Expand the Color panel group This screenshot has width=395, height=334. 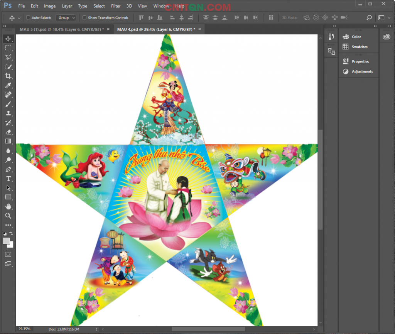pyautogui.click(x=375, y=26)
